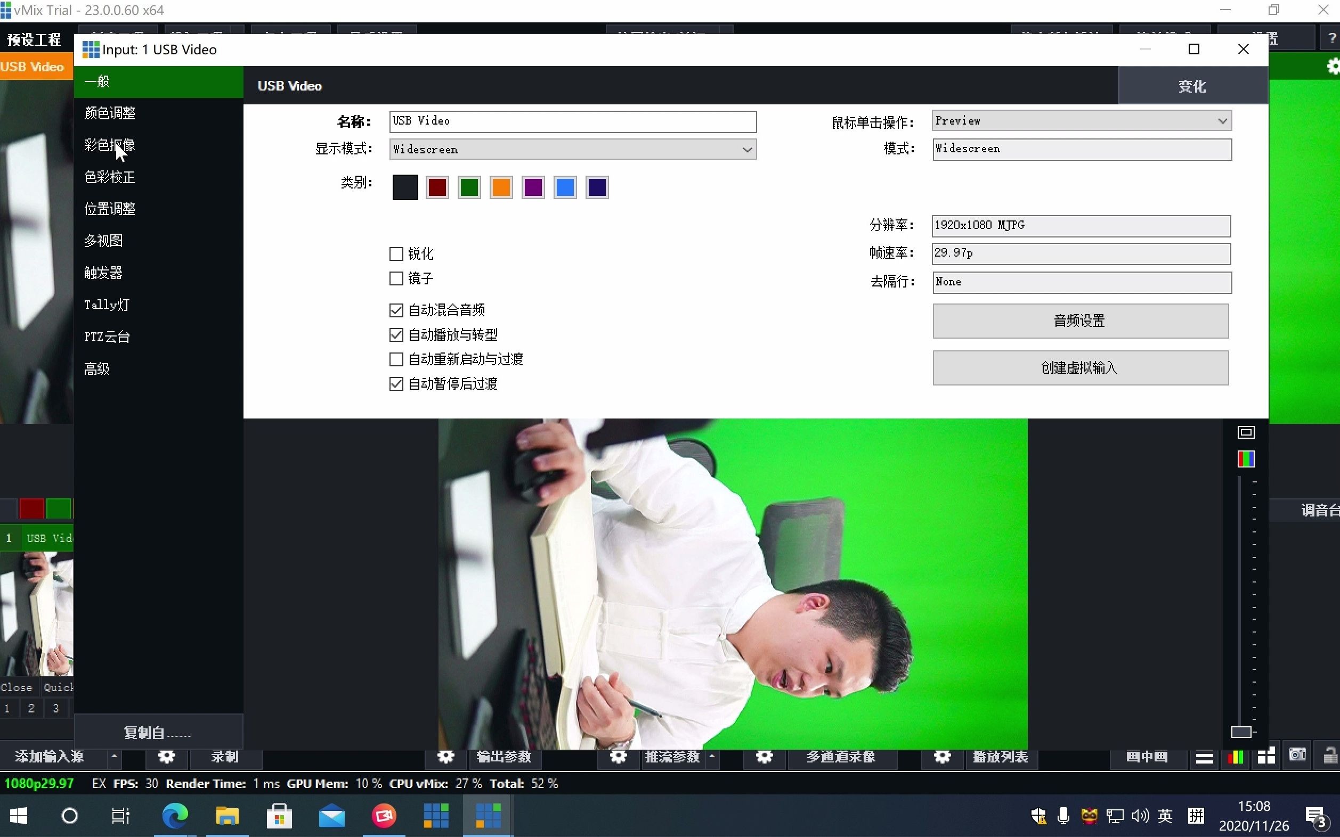Screen dimensions: 1340x837
Task: Click the 音频设置 button
Action: (x=1079, y=321)
